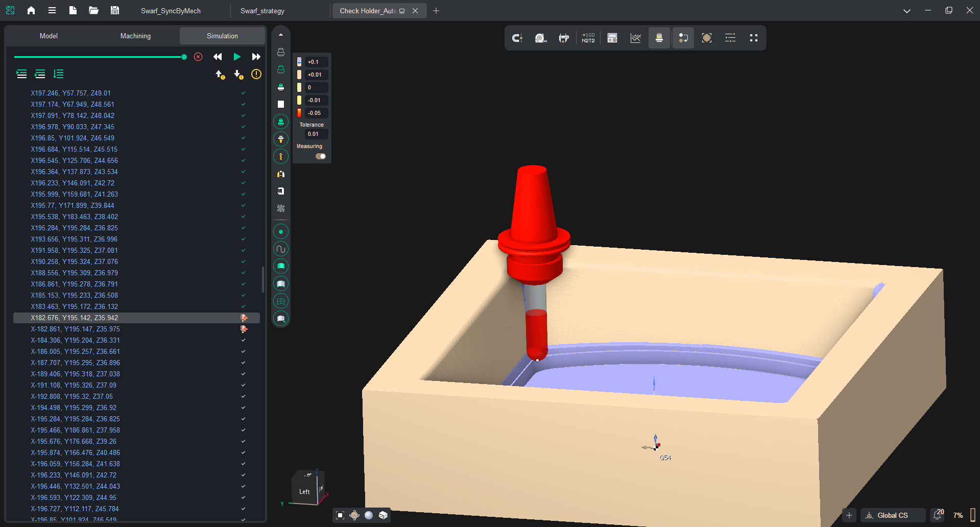980x527 pixels.
Task: Fit object to view frame icon
Action: tap(707, 38)
